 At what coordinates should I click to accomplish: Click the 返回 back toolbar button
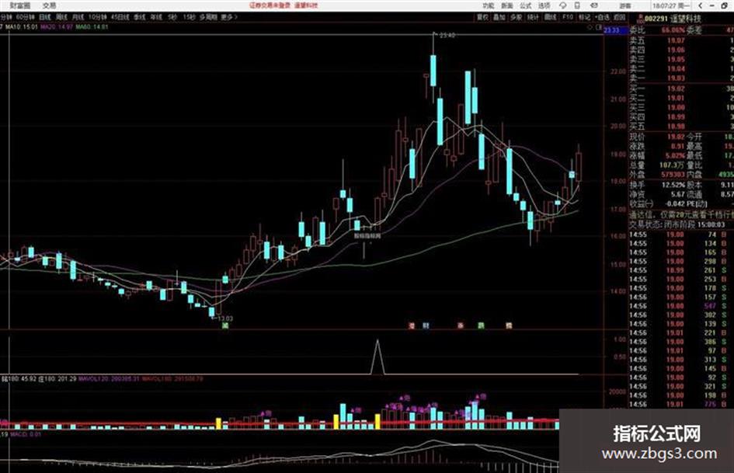click(619, 17)
